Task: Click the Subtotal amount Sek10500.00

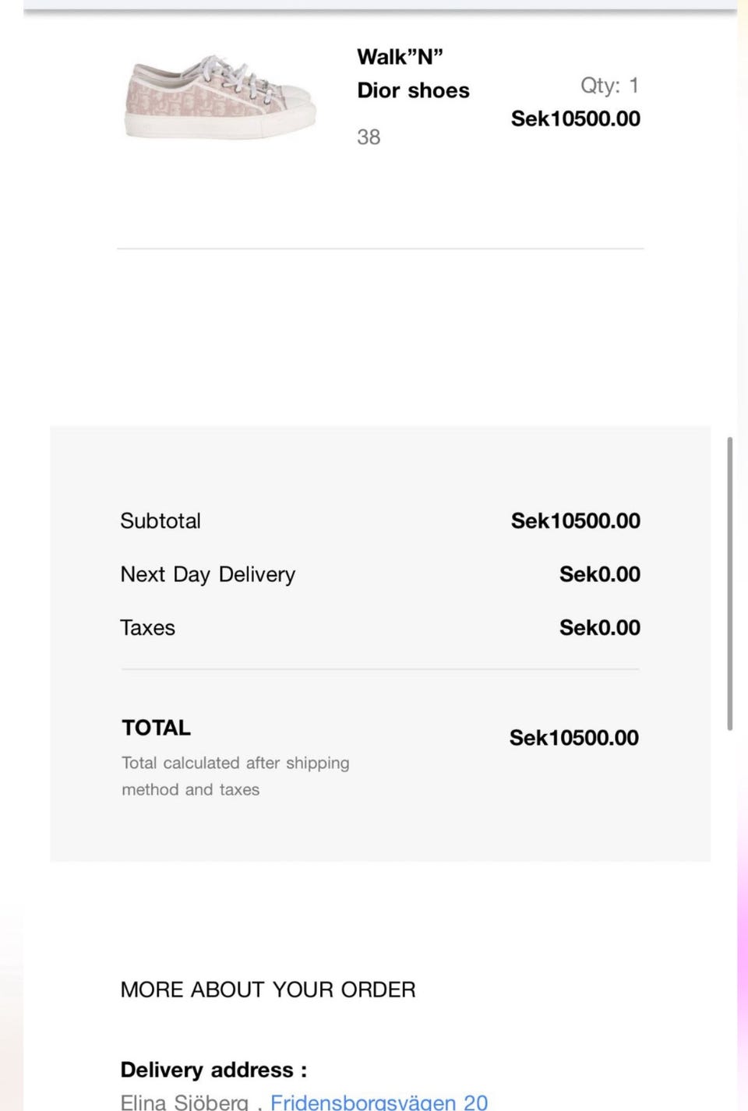Action: coord(575,520)
